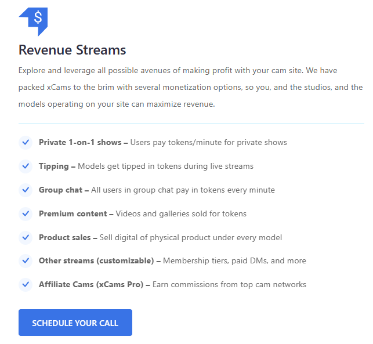373x344 pixels.
Task: Click the 'Other streams (customizable)' bold label
Action: pyautogui.click(x=96, y=260)
